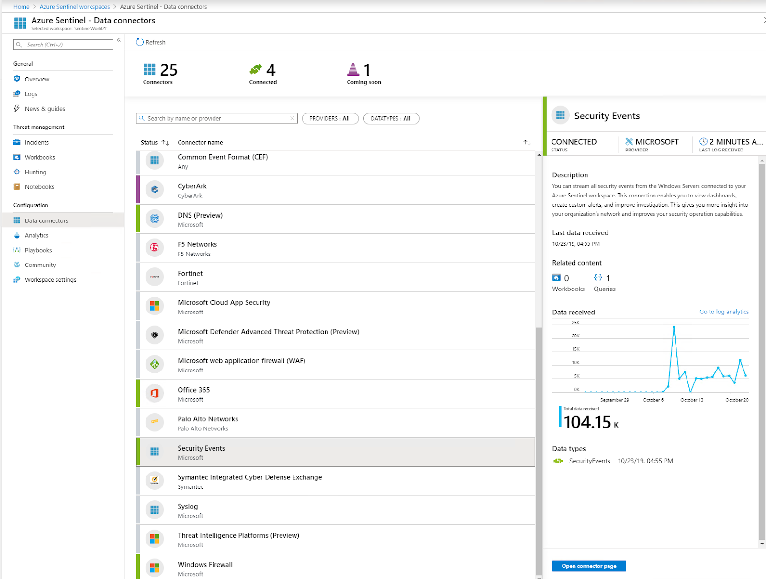766x579 pixels.
Task: Click the News & guides lightning icon
Action: point(17,109)
